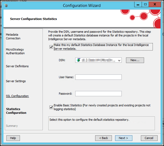Cancel the configuration wizard
Screen dimensions: 164x146
click(149, 138)
